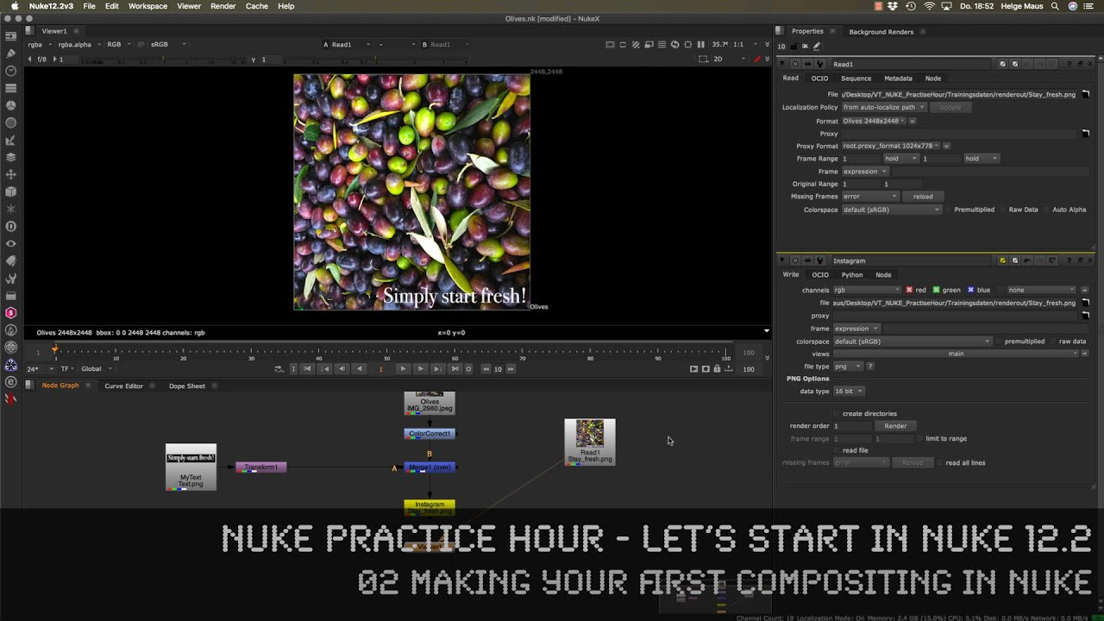Open the Channel nodes toolbar icon

click(11, 88)
